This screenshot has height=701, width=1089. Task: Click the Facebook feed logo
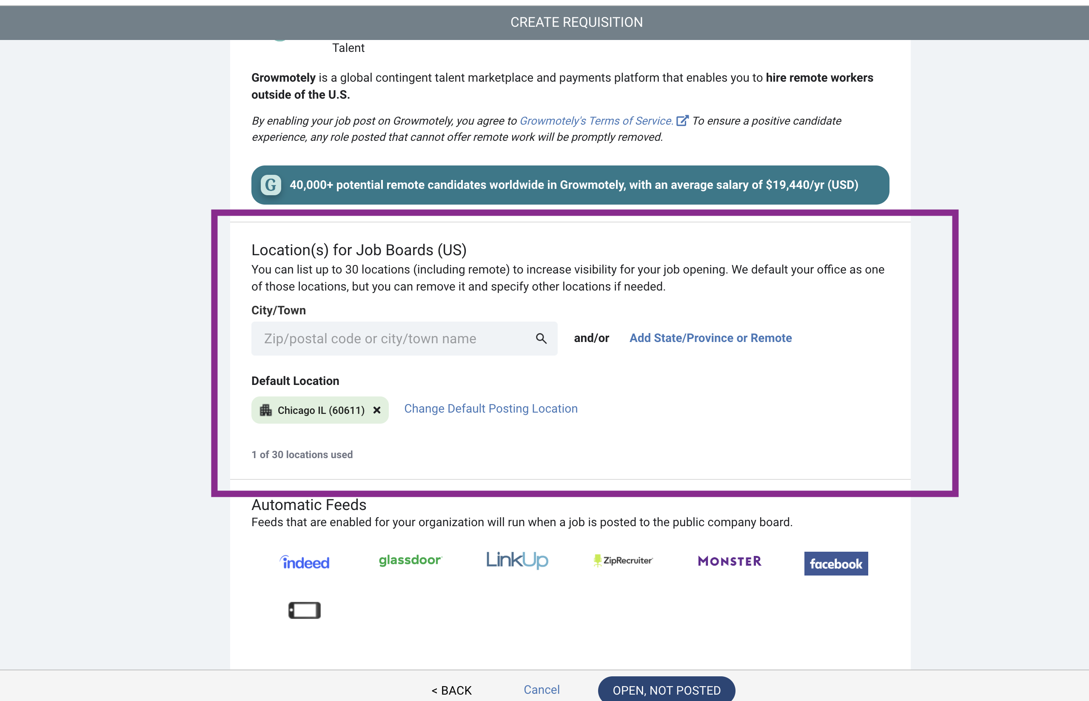(835, 564)
